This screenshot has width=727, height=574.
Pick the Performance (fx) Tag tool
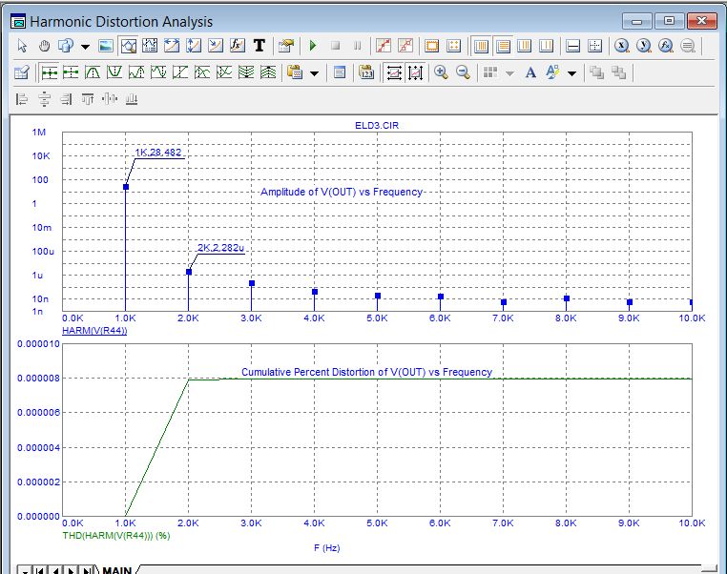pyautogui.click(x=237, y=46)
